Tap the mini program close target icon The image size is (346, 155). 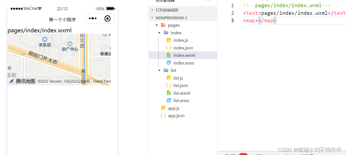[108, 18]
